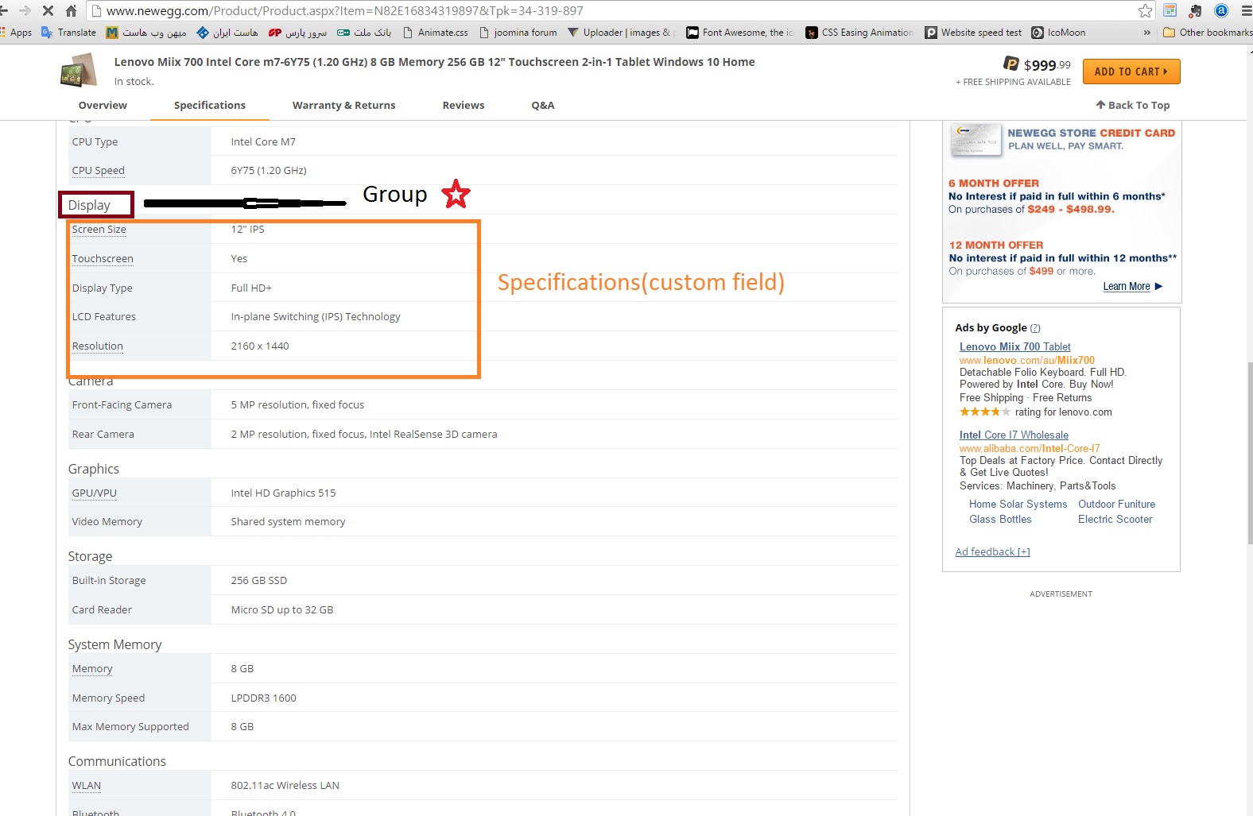This screenshot has width=1253, height=816.
Task: Click the '802.11ac Wireless LAN' value
Action: point(285,786)
